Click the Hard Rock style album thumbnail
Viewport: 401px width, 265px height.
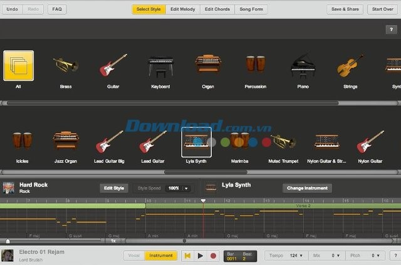pos(8,188)
